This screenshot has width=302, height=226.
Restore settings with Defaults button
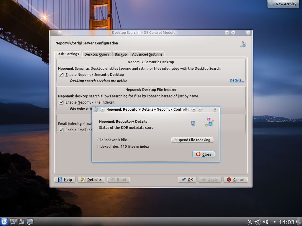[91, 180]
